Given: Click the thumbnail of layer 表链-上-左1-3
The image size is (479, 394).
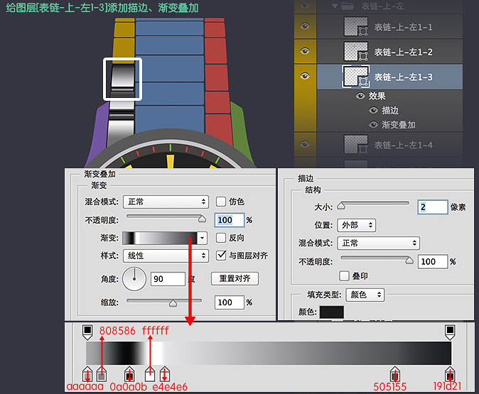Looking at the screenshot, I should click(x=355, y=76).
